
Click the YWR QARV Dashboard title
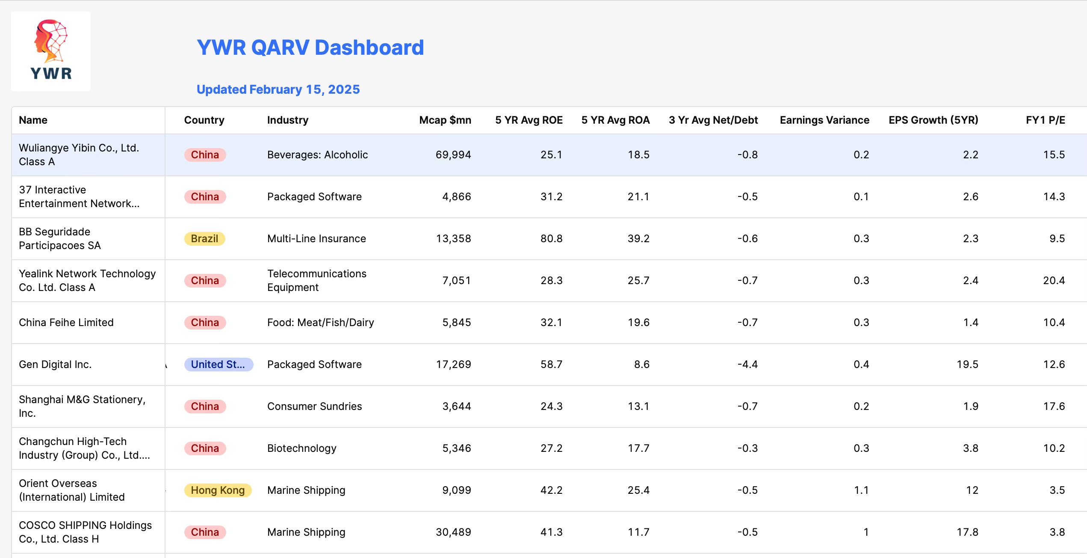click(310, 47)
